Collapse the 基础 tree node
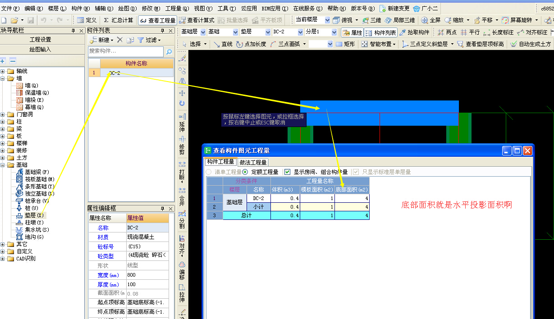Viewport: 554px width, 319px height. (x=3, y=165)
